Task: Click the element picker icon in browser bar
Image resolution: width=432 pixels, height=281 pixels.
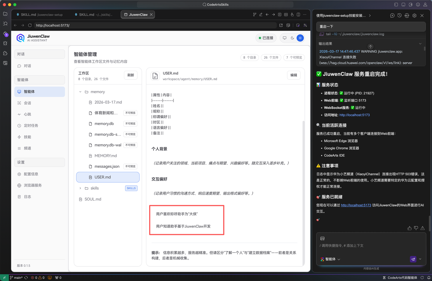Action: tap(298, 25)
